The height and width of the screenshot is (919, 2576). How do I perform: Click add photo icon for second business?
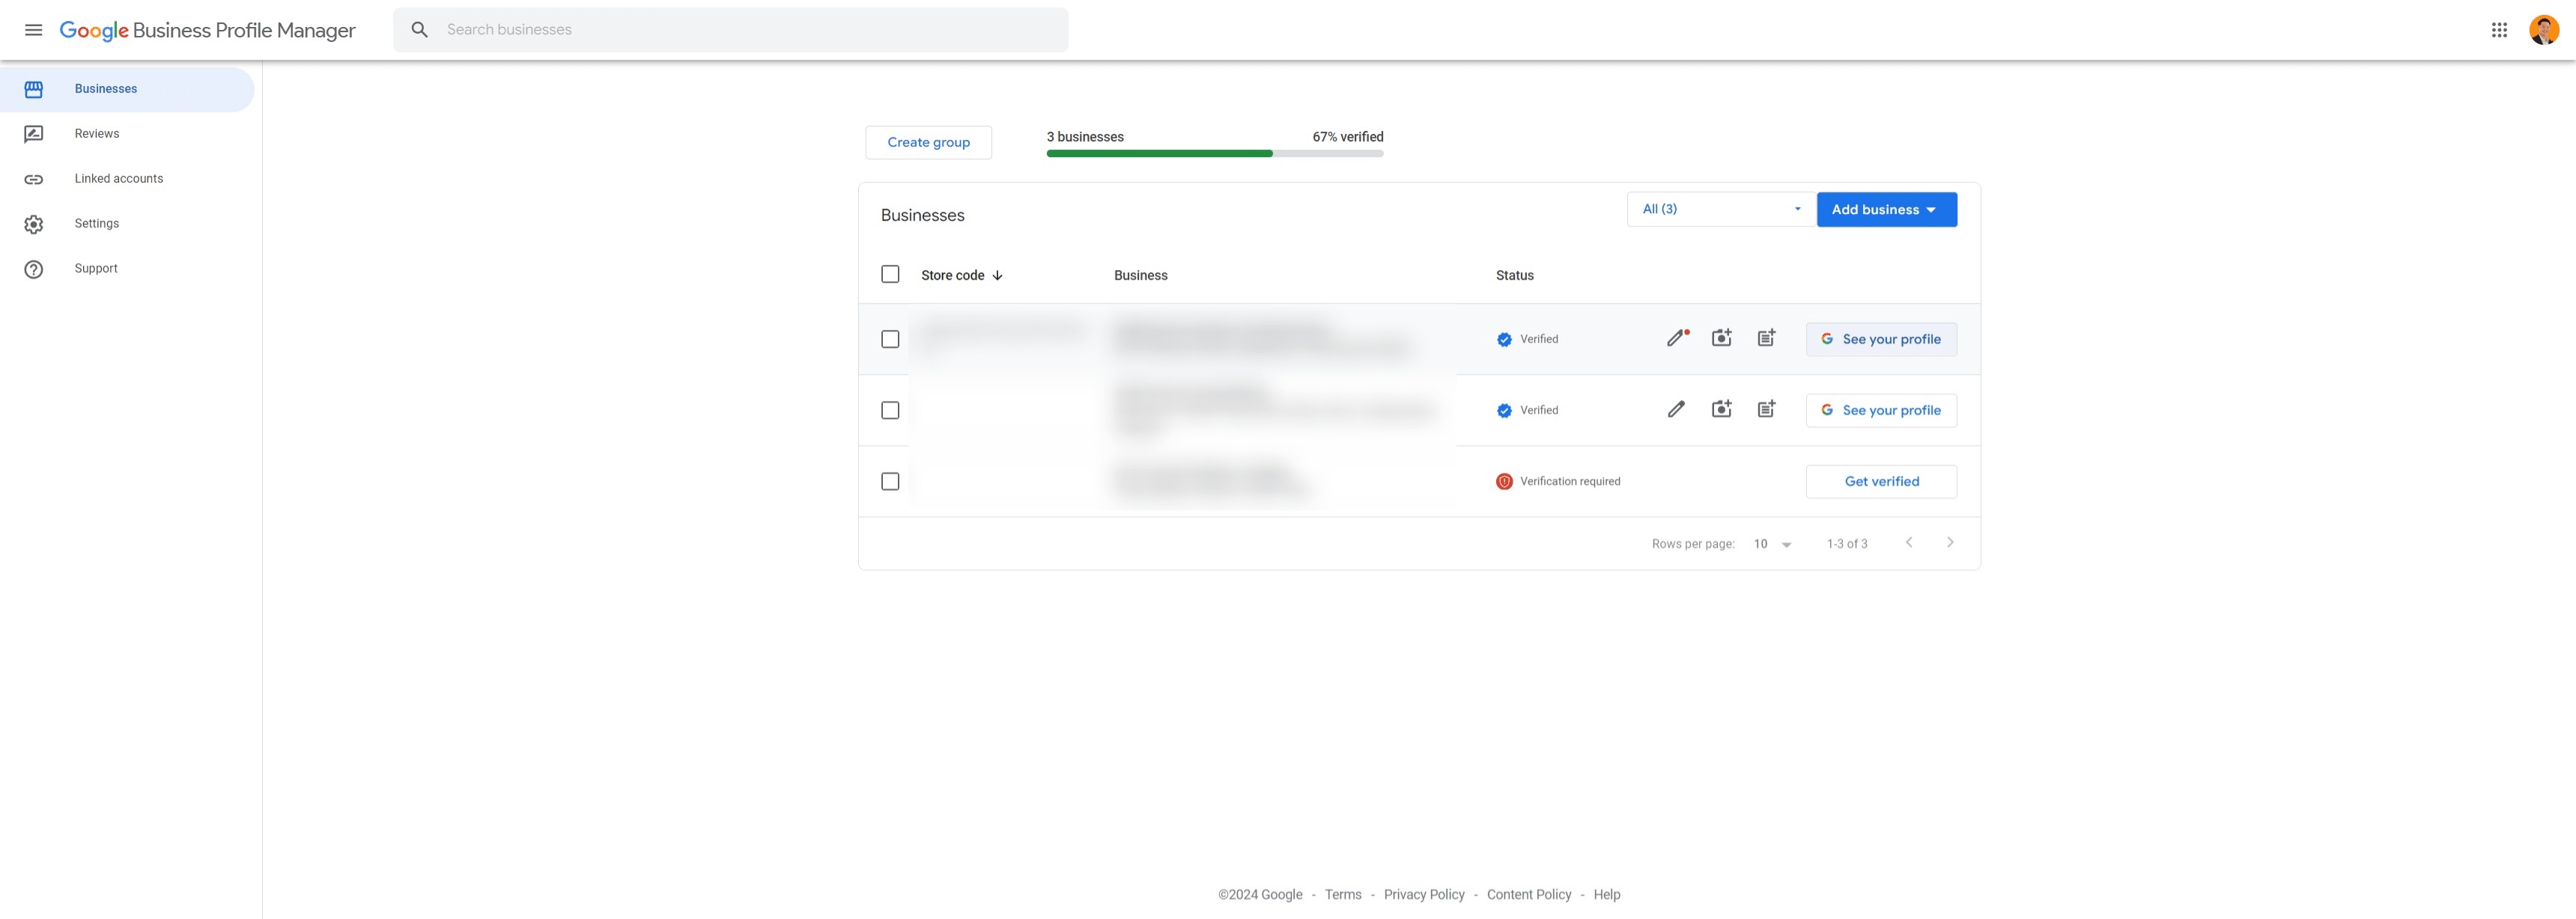[x=1721, y=409]
